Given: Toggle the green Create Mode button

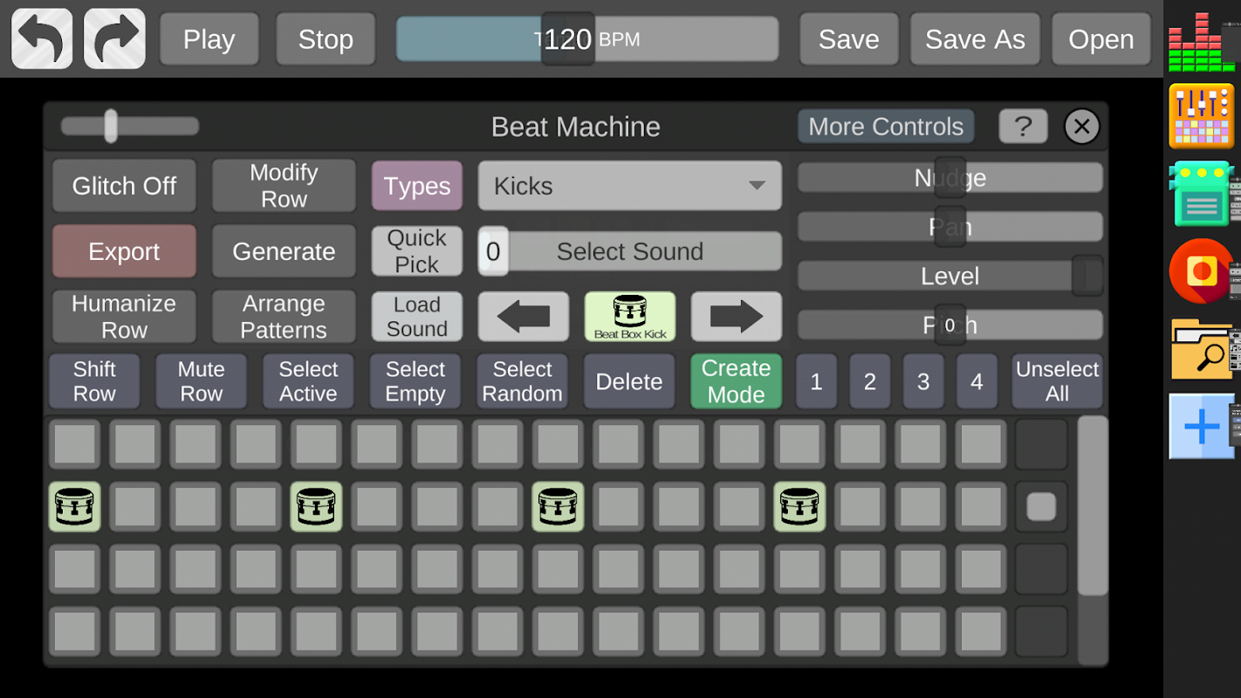Looking at the screenshot, I should click(x=736, y=381).
